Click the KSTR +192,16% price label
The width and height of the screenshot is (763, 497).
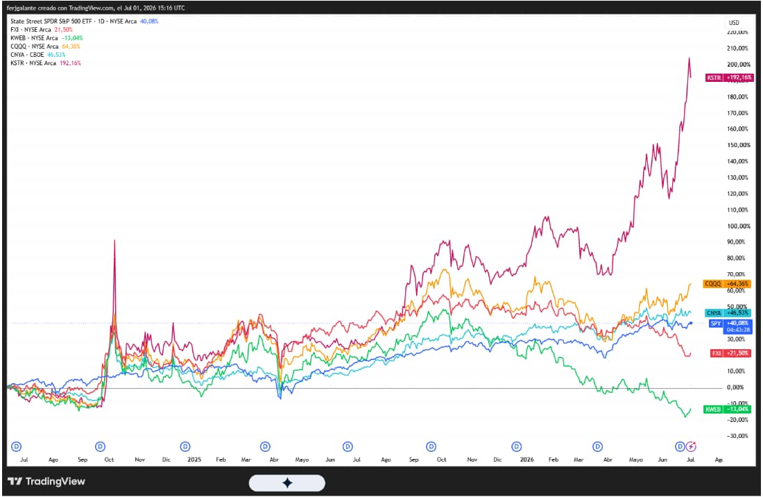[x=730, y=78]
